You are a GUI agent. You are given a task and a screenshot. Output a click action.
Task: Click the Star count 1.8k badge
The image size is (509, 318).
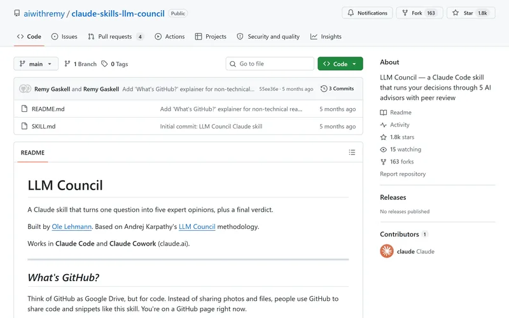pyautogui.click(x=482, y=13)
